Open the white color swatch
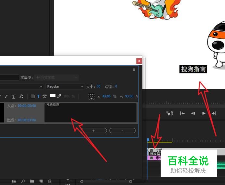The height and width of the screenshot is (185, 225). coord(53,96)
